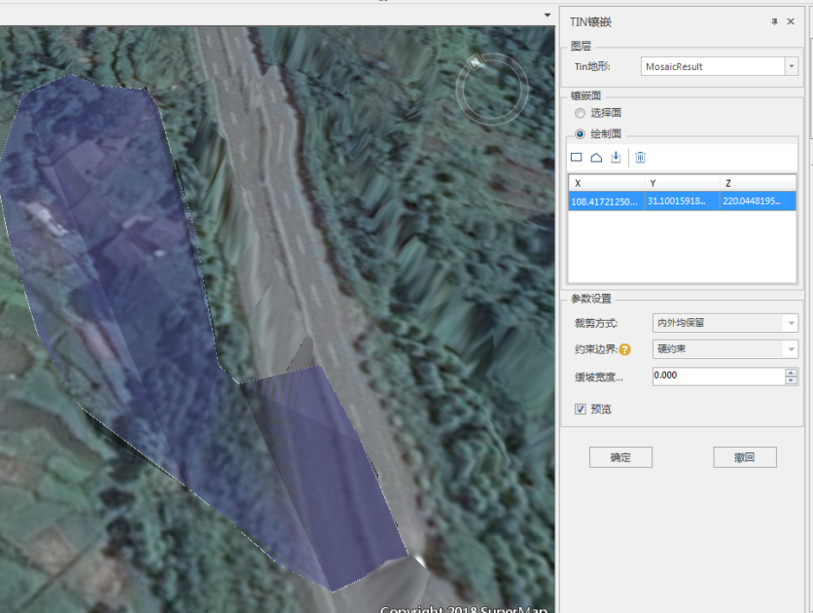
Task: Click the X column header
Action: click(x=607, y=183)
